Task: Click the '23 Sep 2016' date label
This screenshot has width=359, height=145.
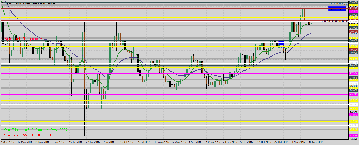Action: [x=230, y=142]
